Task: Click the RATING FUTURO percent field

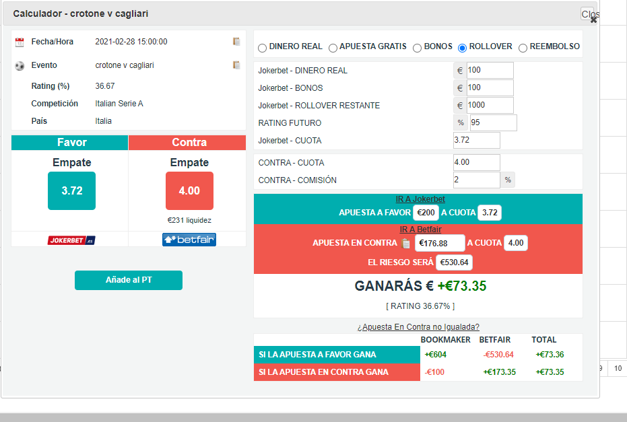Action: pyautogui.click(x=493, y=122)
